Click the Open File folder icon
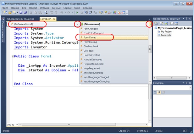Screen dimensions: 194x134 pyautogui.click(x=10, y=13)
